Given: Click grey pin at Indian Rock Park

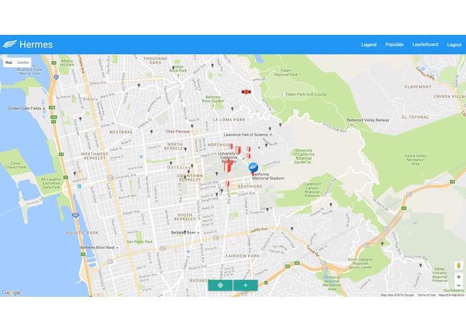Looking at the screenshot, I should point(174,68).
